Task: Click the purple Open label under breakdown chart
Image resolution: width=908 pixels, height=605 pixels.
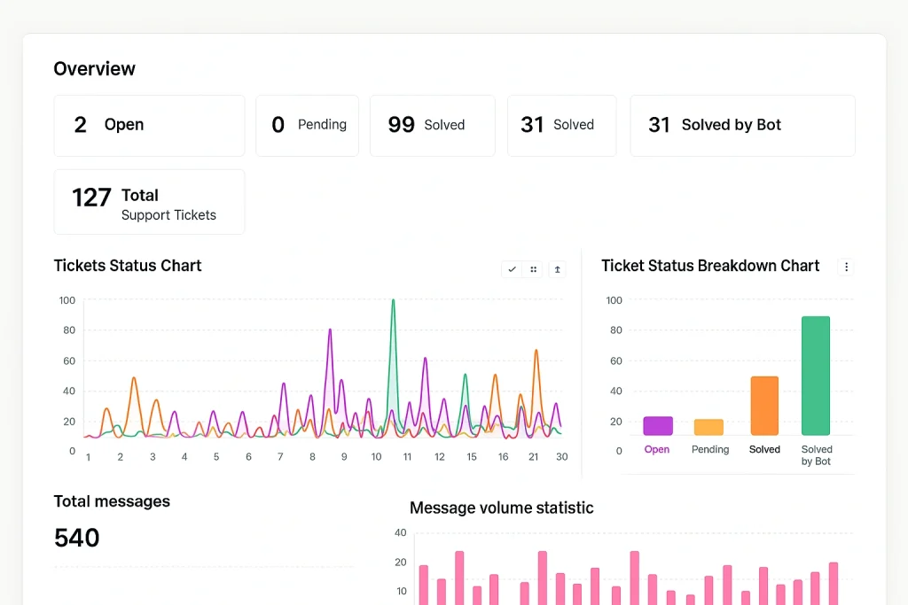Action: [x=657, y=449]
